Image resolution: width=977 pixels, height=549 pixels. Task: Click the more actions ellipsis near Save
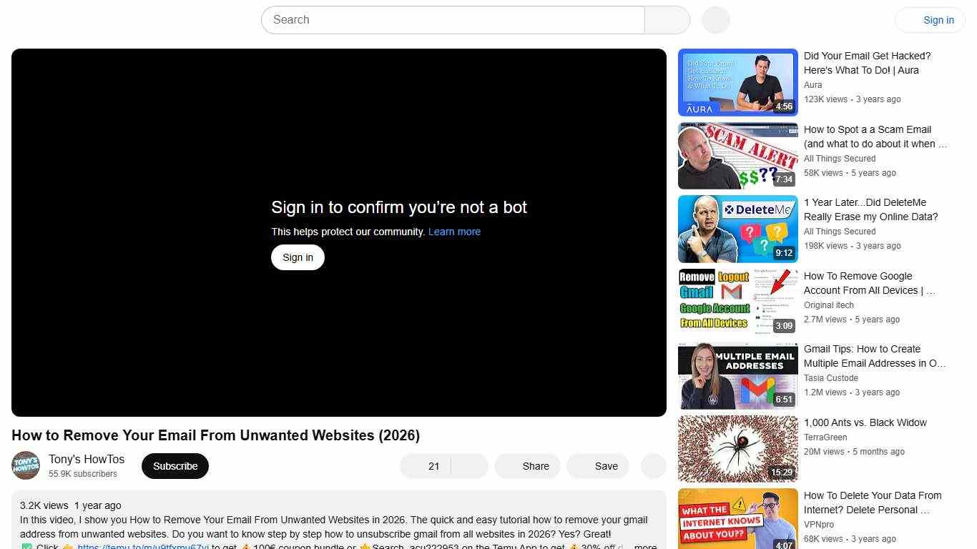[652, 466]
